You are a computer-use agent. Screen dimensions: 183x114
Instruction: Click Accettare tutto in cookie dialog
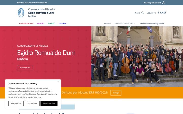click(49, 103)
